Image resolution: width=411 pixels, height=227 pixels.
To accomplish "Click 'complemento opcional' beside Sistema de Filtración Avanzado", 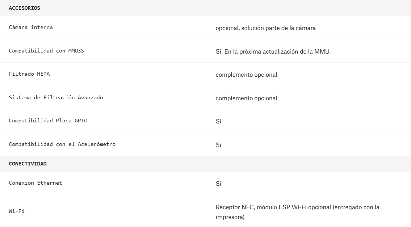I will 246,98.
